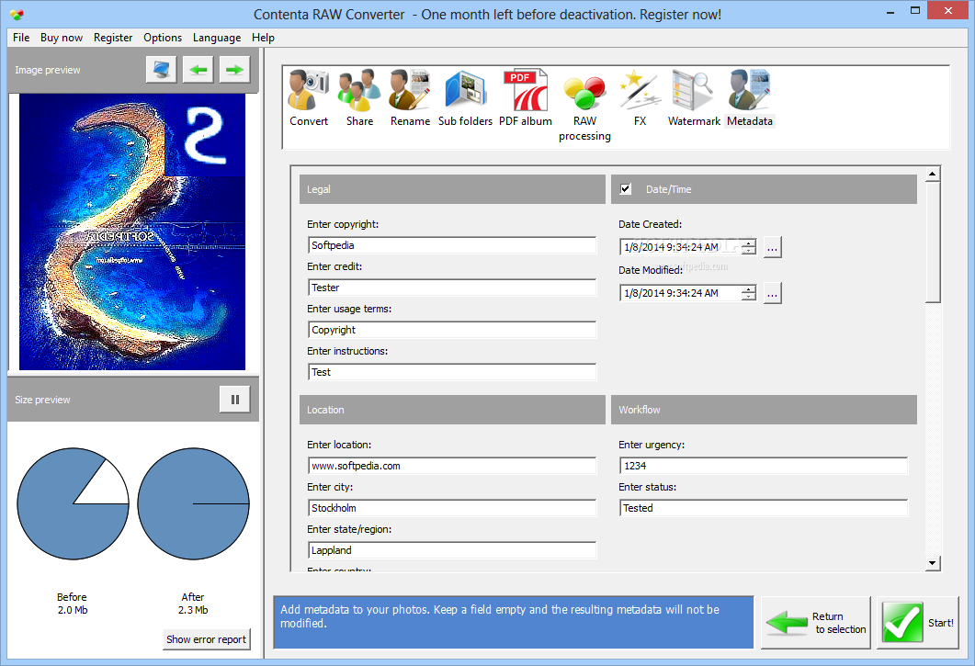Click the Date Created value field

(681, 247)
